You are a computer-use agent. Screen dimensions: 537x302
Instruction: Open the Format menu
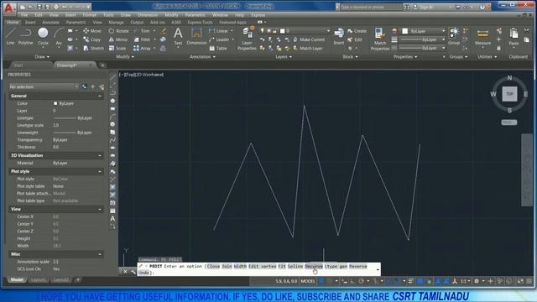click(x=90, y=15)
